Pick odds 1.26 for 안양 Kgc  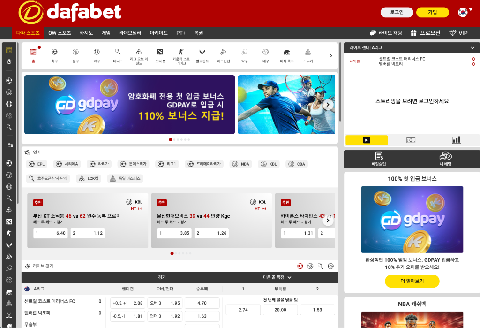point(211,233)
